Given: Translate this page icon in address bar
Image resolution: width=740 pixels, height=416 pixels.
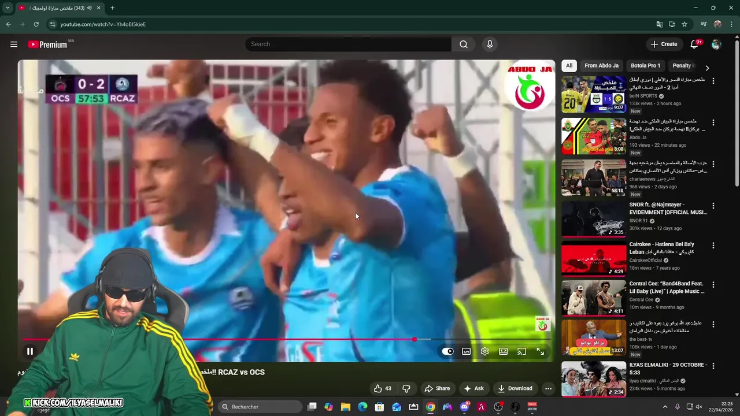Looking at the screenshot, I should (660, 24).
